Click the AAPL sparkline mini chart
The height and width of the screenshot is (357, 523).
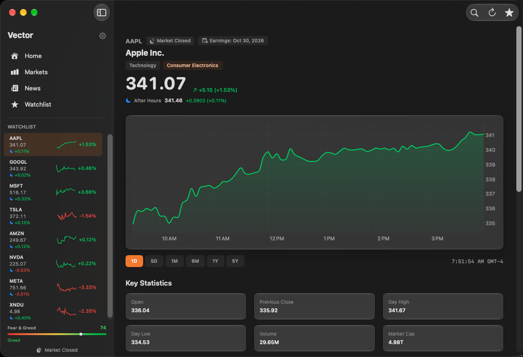67,145
